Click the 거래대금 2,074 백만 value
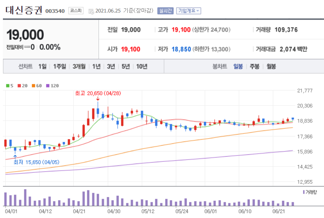 click(293, 49)
